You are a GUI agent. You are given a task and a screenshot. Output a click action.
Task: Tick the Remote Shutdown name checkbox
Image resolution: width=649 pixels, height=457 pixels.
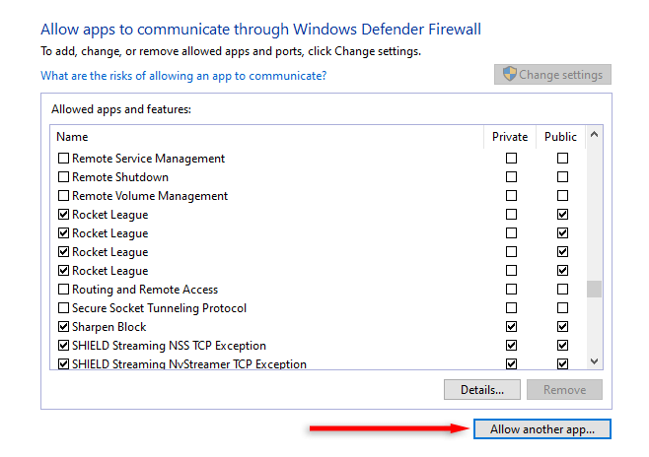pyautogui.click(x=64, y=177)
